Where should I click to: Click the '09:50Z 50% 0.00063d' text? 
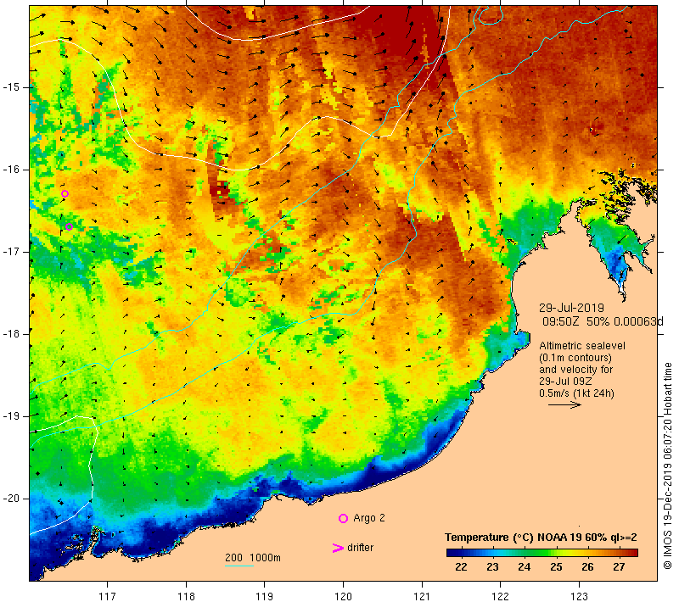(x=603, y=321)
